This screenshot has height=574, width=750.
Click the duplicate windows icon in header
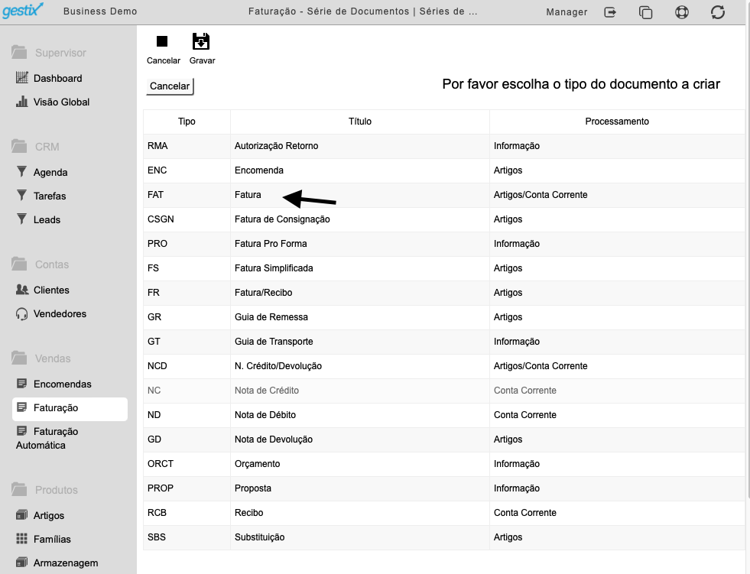[x=646, y=12]
